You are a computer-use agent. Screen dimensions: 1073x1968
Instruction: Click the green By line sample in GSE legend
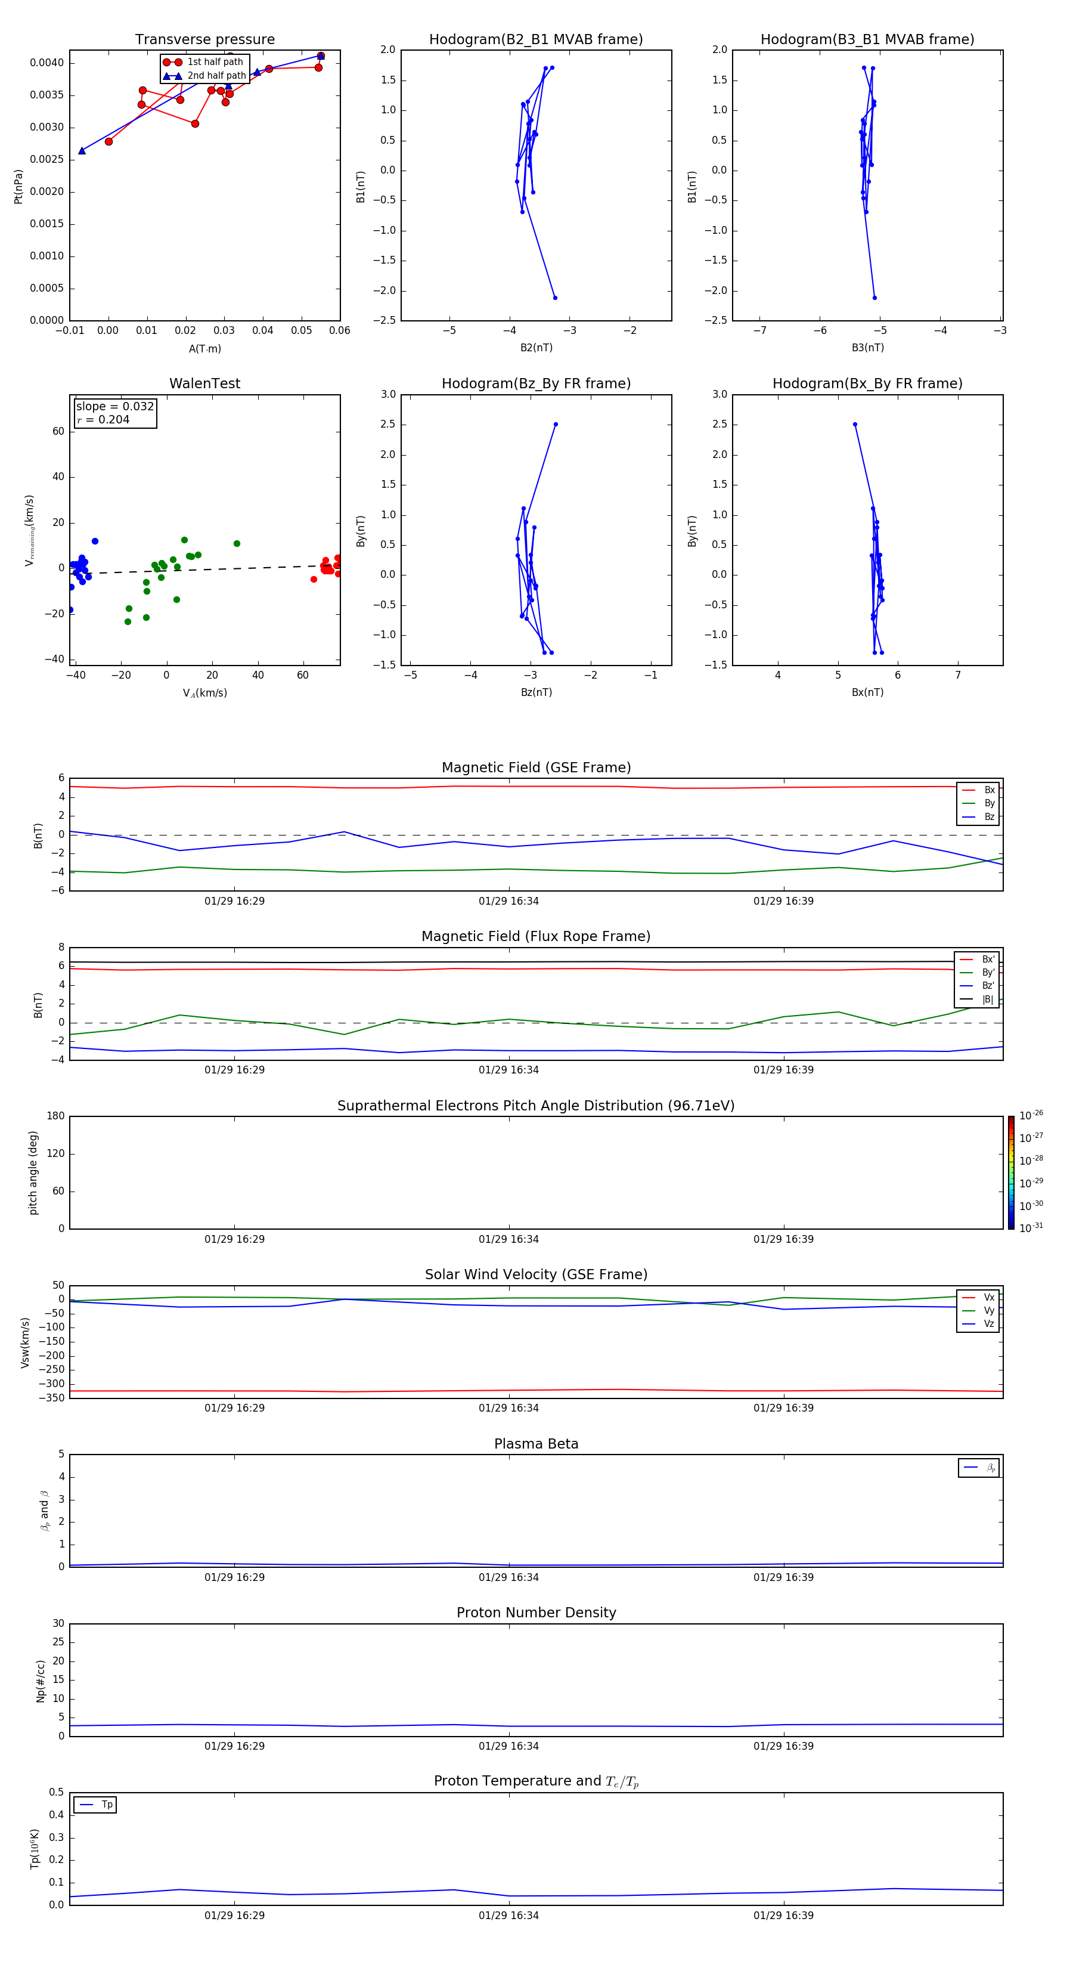pos(968,803)
